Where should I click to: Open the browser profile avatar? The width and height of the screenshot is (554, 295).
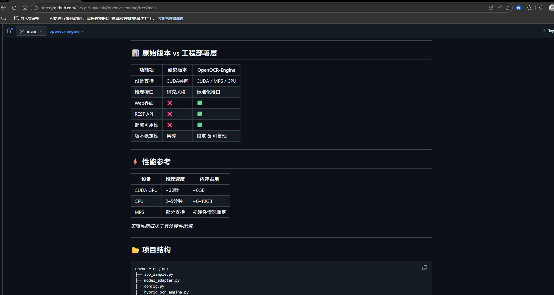(x=551, y=8)
